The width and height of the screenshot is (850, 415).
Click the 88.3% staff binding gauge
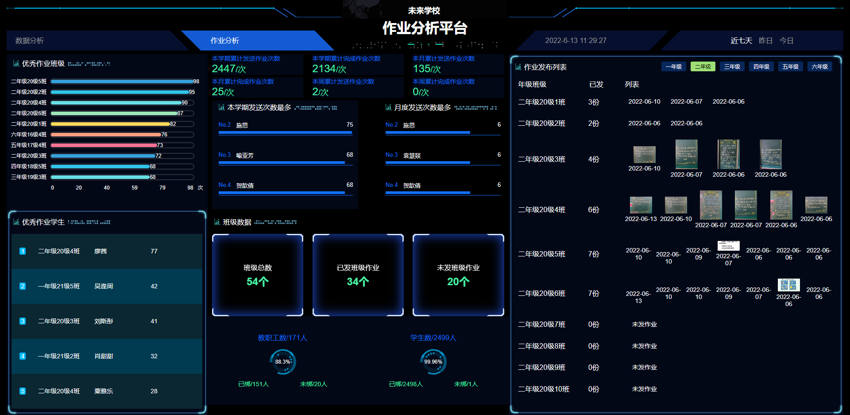282,362
